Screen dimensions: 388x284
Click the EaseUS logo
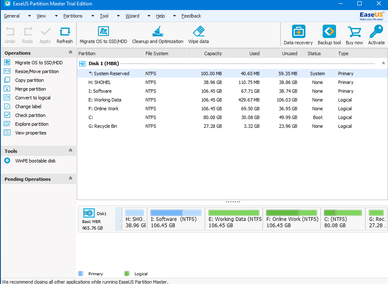pyautogui.click(x=372, y=16)
